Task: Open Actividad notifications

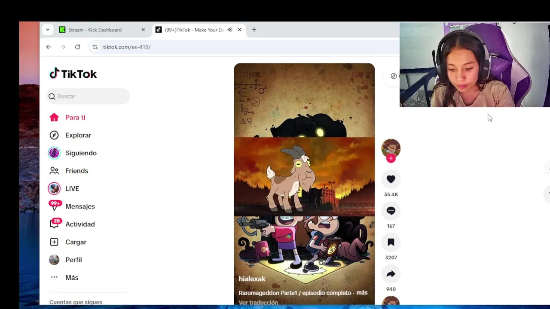Action: [x=80, y=224]
